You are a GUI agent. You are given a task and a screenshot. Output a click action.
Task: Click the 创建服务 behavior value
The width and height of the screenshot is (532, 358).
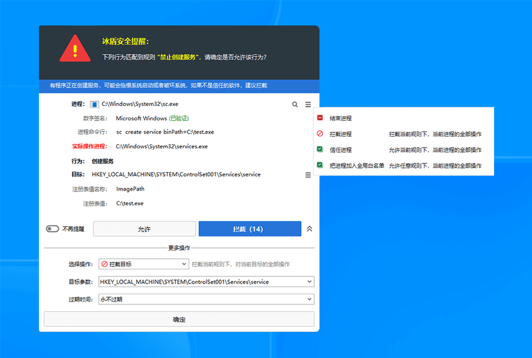tap(102, 161)
